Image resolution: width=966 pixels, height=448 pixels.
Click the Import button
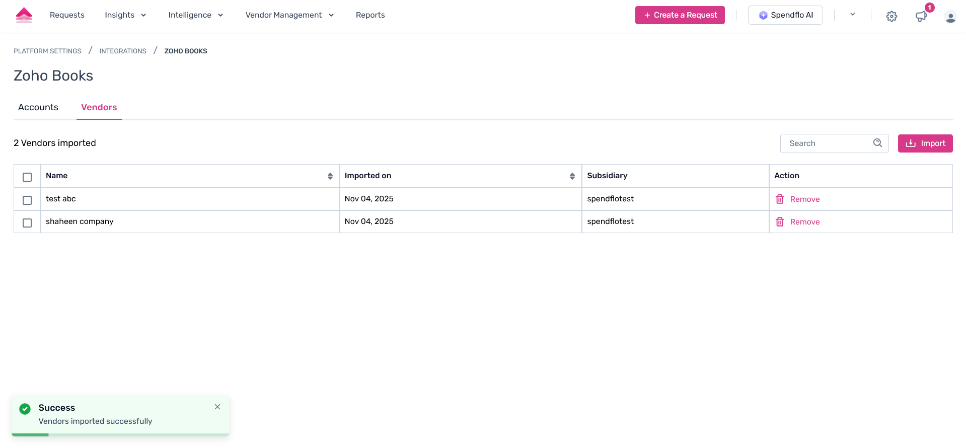coord(925,143)
